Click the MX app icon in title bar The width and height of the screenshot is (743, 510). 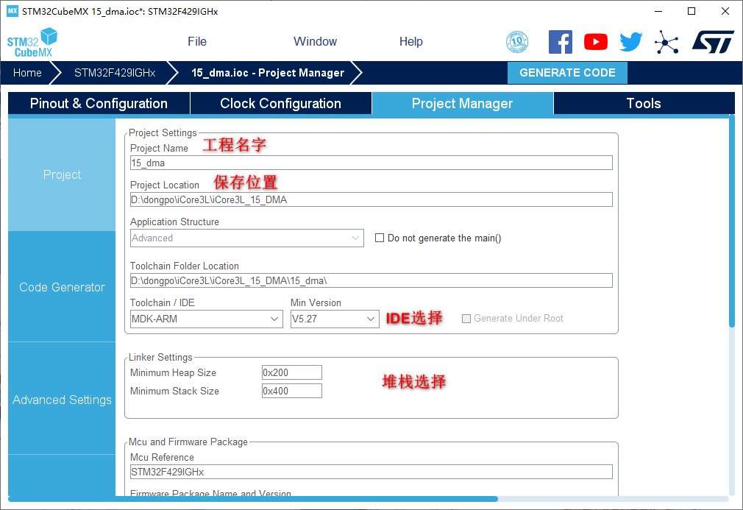[12, 11]
